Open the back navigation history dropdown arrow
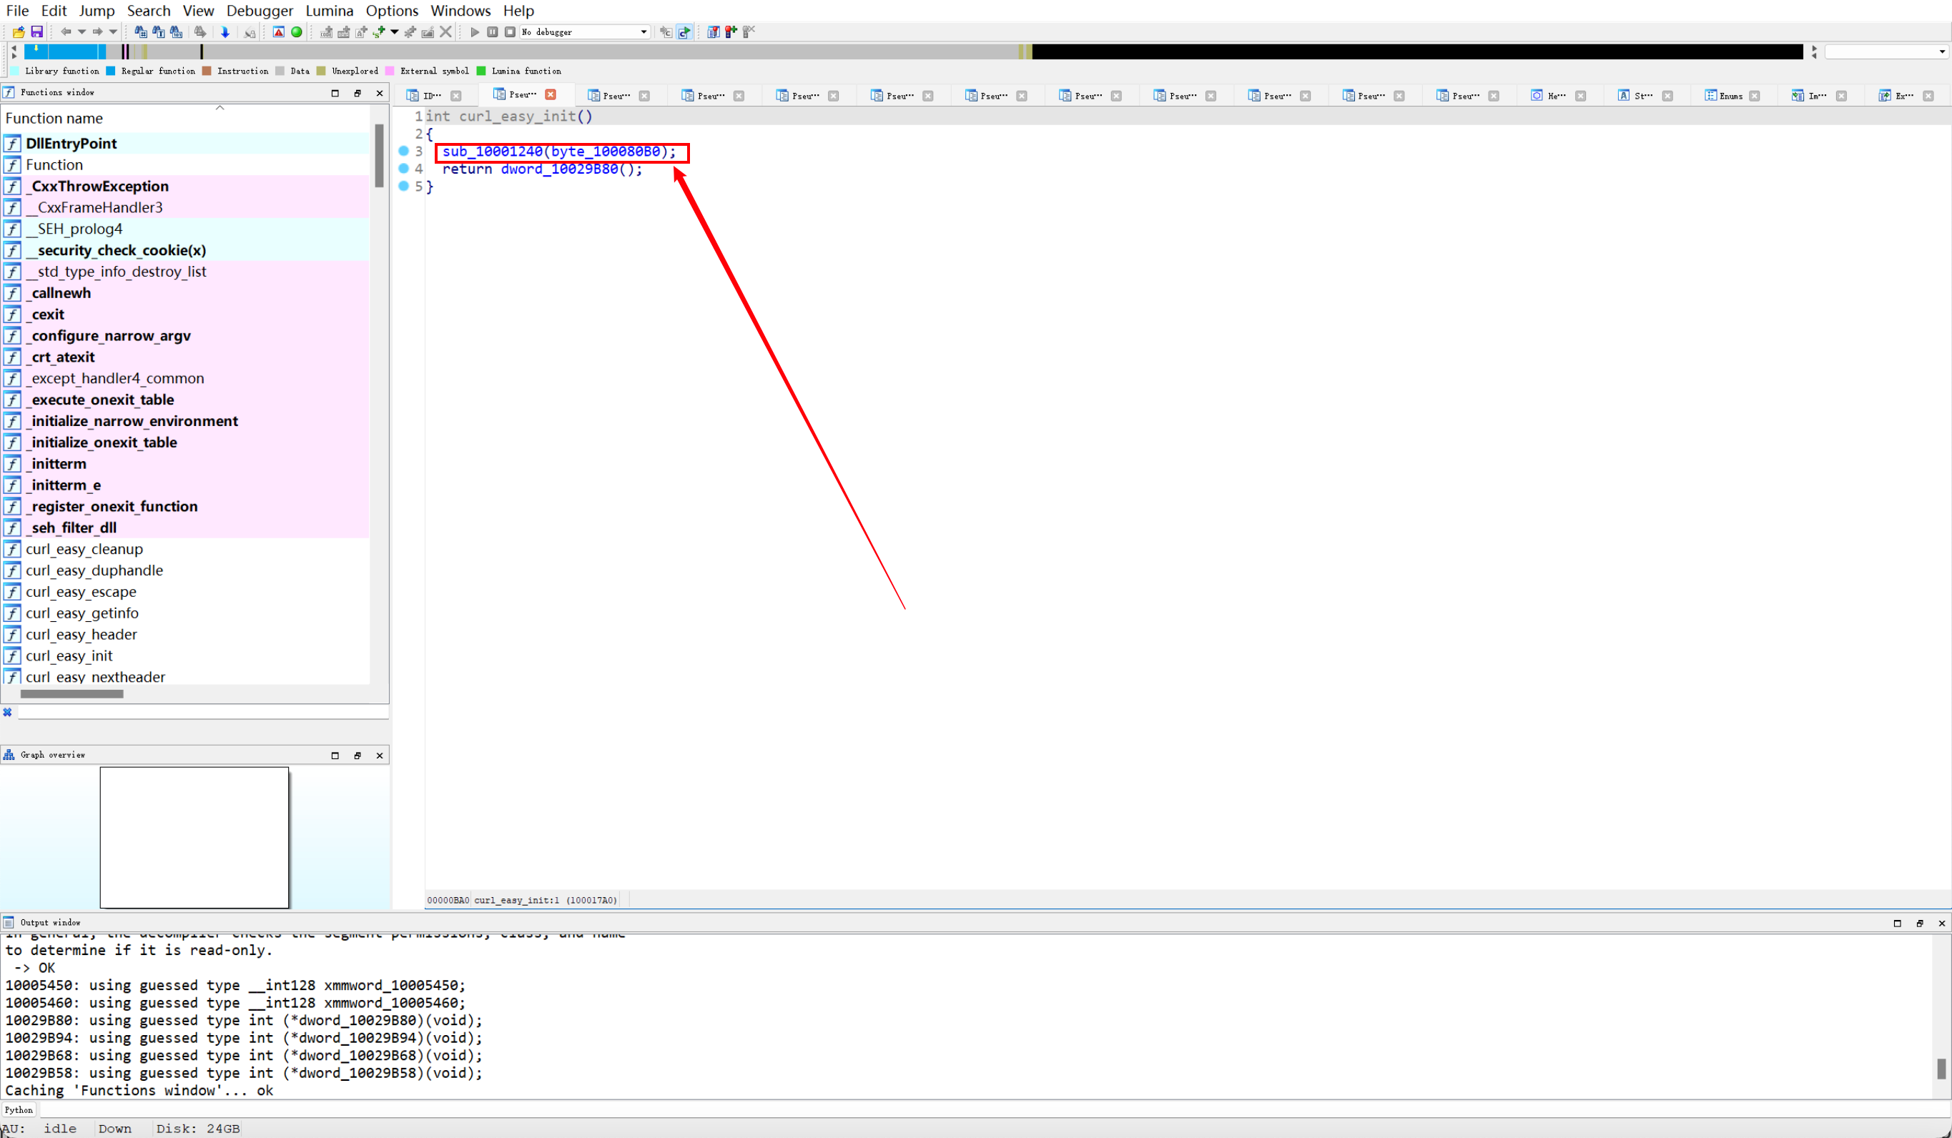The height and width of the screenshot is (1138, 1952). pyautogui.click(x=82, y=31)
